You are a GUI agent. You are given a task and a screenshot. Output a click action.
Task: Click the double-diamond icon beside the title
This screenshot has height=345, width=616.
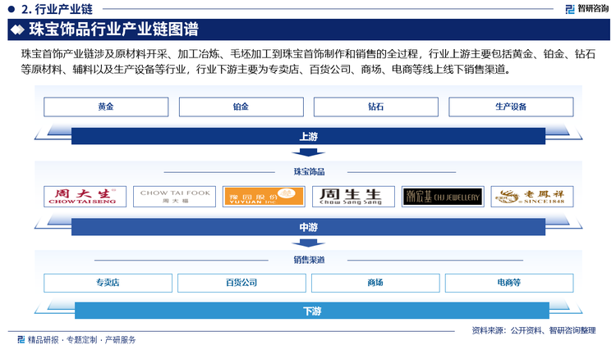(x=17, y=30)
